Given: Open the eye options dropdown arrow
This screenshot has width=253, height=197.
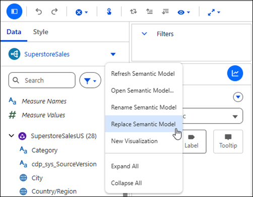Looking at the screenshot, I should (188, 12).
